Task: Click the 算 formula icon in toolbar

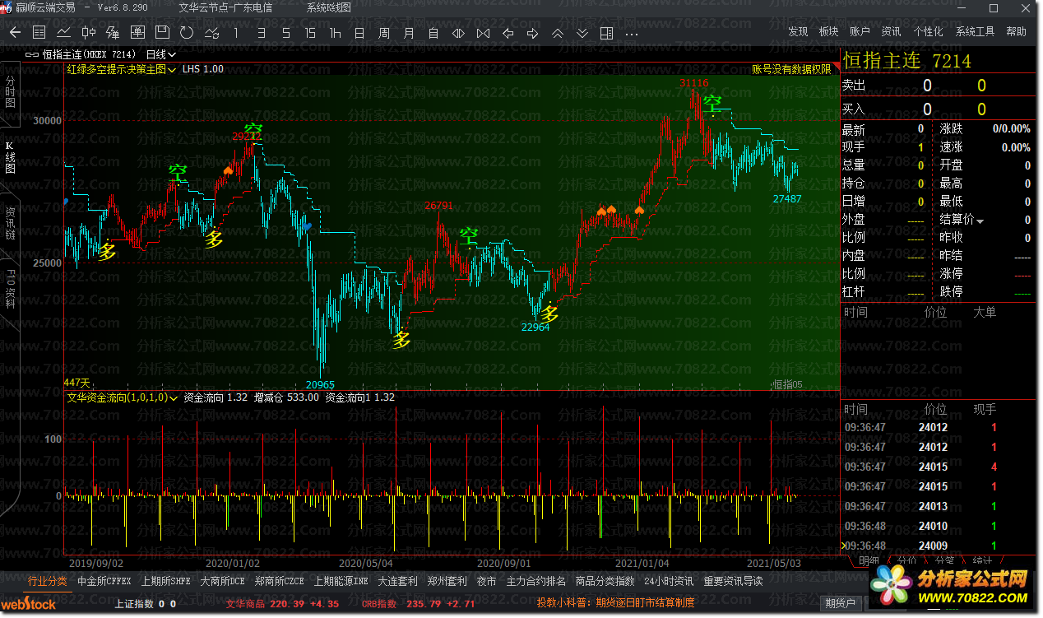Action: pos(113,33)
